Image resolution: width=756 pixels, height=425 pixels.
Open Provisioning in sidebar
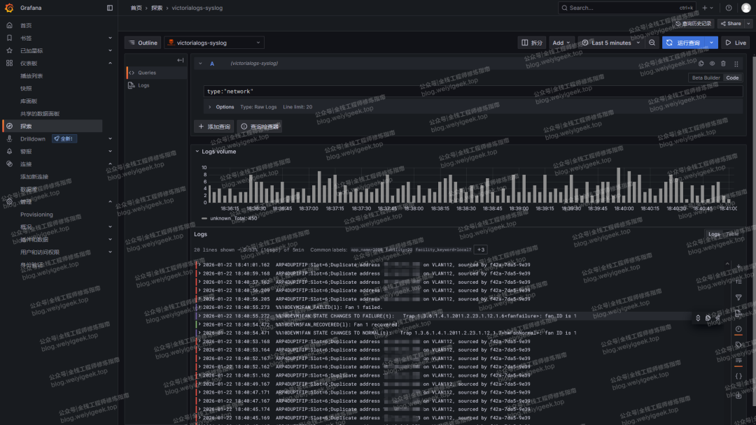(36, 215)
